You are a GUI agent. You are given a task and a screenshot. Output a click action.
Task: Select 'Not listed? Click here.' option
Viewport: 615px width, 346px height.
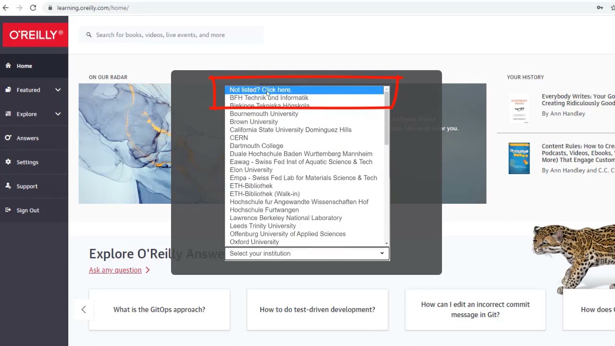304,90
